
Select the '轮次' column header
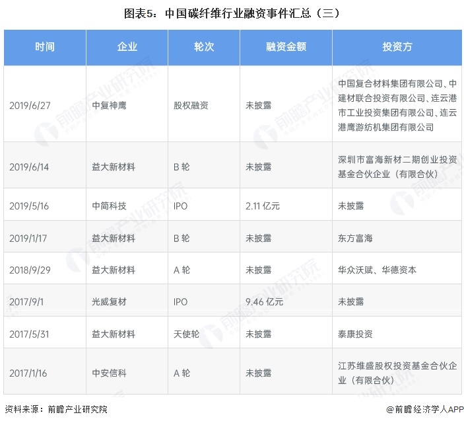point(204,47)
